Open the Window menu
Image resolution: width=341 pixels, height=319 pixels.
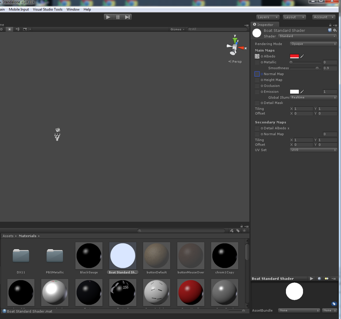point(73,9)
